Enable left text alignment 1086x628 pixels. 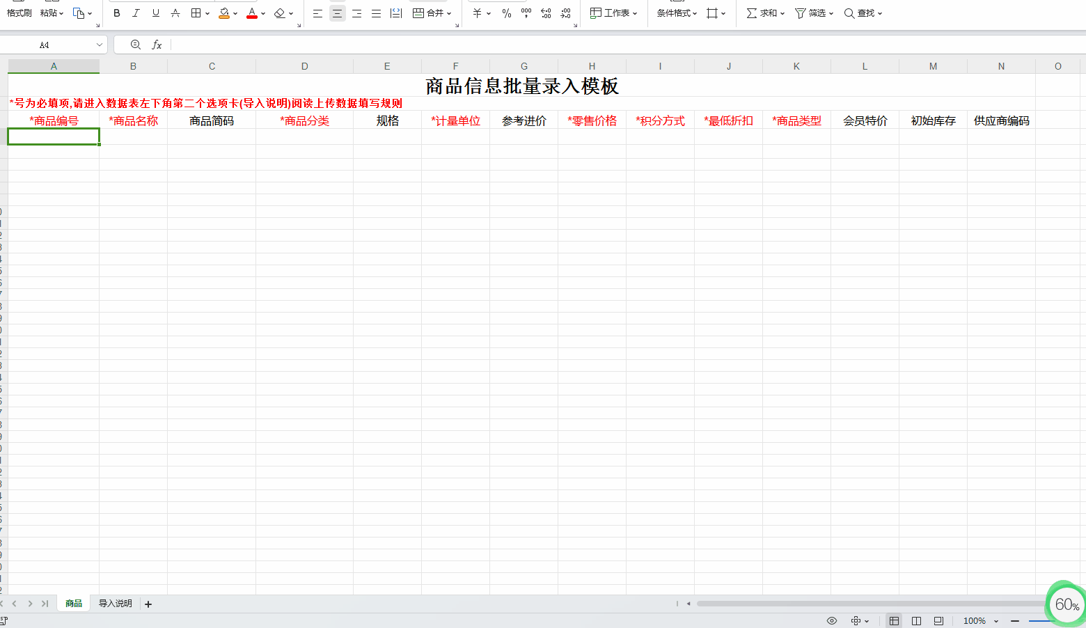click(317, 13)
